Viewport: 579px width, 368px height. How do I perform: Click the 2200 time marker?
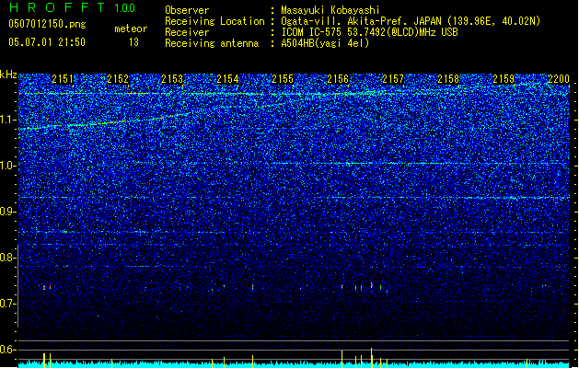point(559,78)
